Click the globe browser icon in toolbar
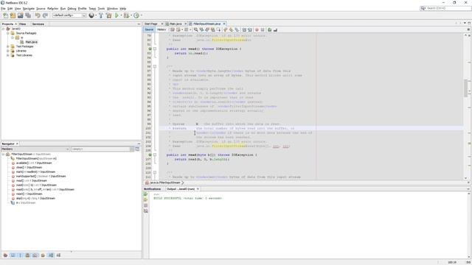Viewport: 472px width, 265px height. coord(91,15)
